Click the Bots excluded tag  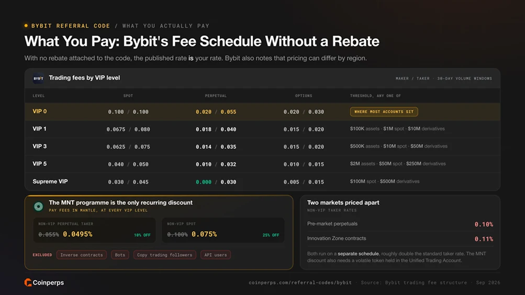(120, 255)
